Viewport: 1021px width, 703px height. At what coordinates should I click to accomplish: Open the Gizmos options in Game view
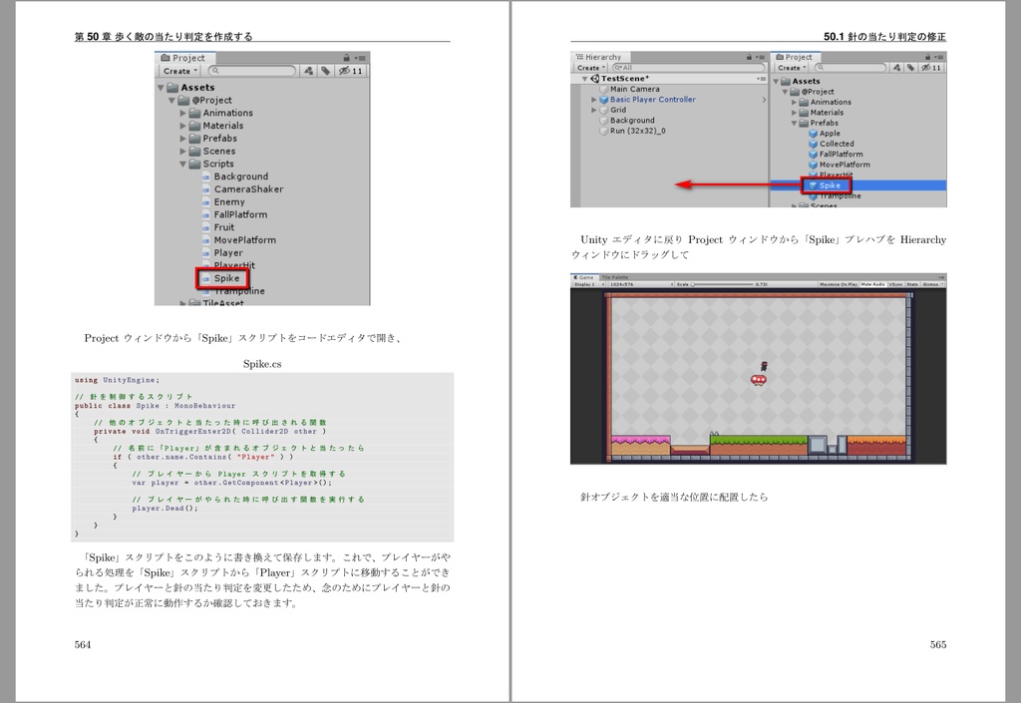930,283
